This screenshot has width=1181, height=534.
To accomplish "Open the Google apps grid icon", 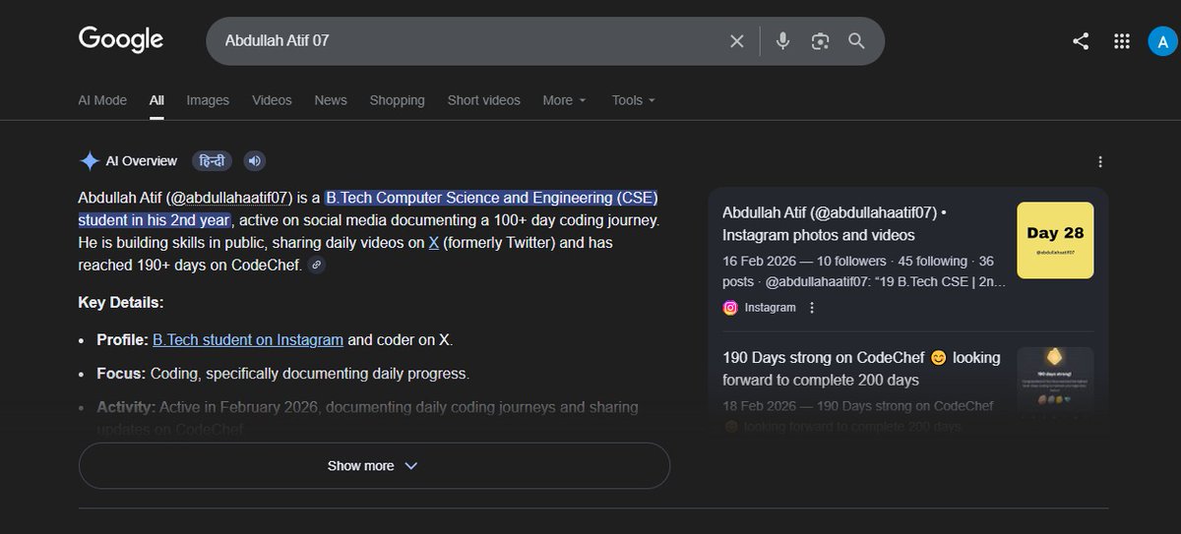I will 1121,41.
